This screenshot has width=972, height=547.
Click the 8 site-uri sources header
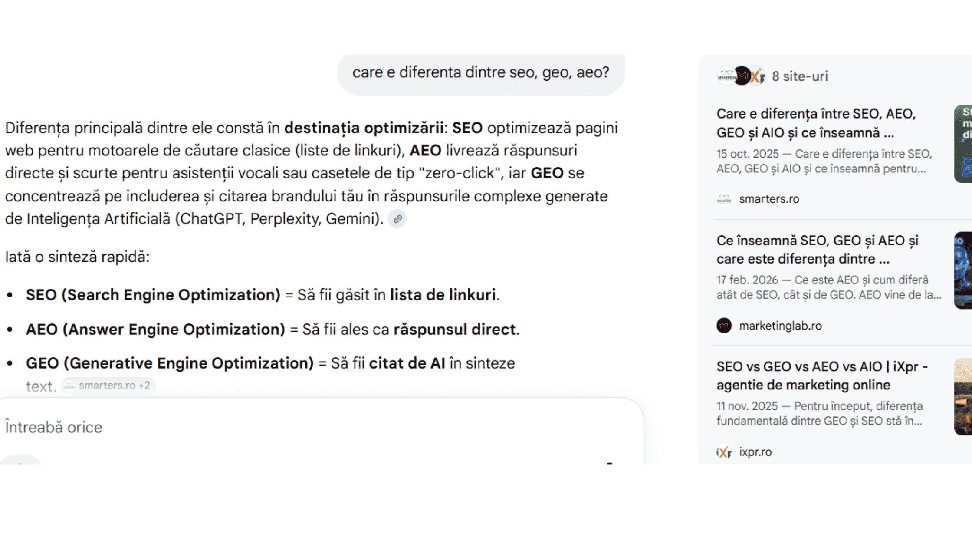pyautogui.click(x=800, y=76)
